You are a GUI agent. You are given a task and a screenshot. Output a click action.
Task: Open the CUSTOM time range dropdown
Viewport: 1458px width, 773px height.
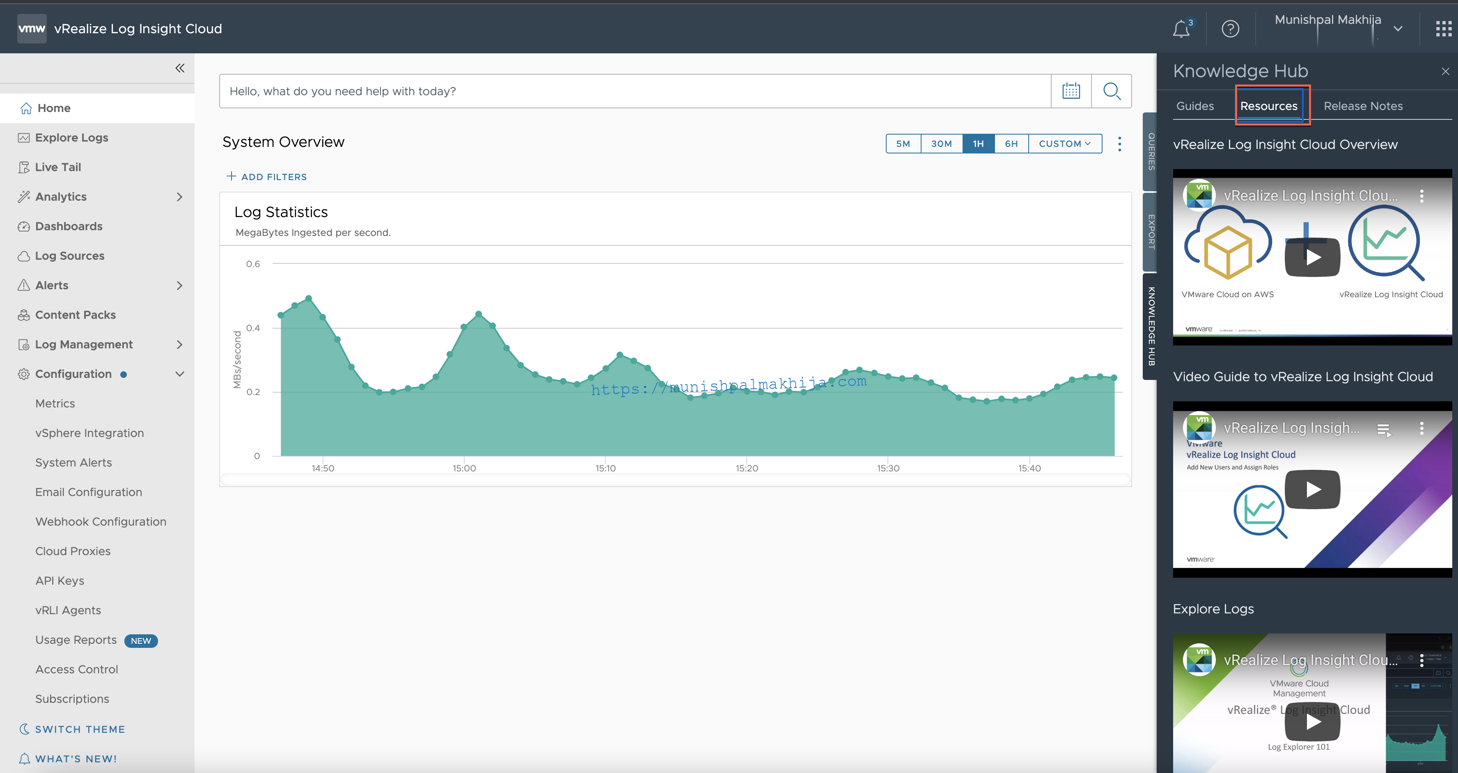[1065, 144]
